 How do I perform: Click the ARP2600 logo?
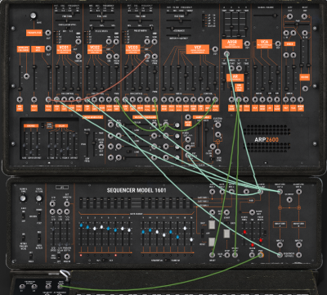click(267, 140)
